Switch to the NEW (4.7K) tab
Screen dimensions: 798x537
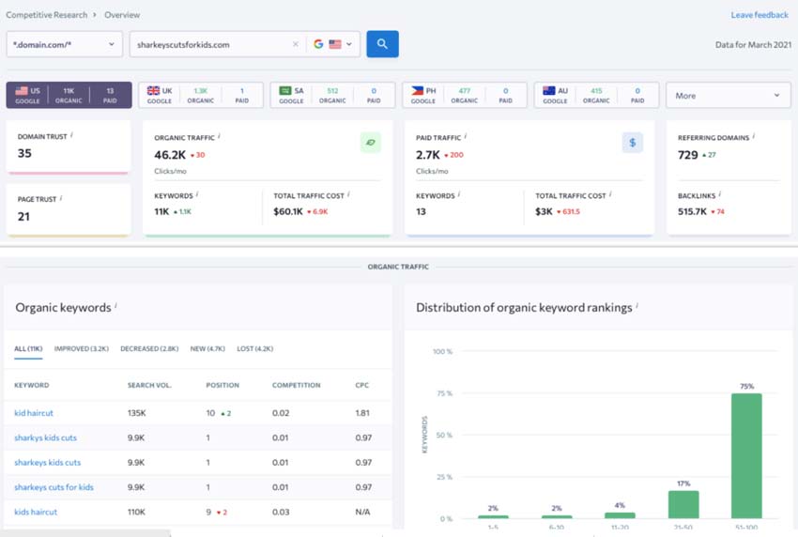pos(207,348)
